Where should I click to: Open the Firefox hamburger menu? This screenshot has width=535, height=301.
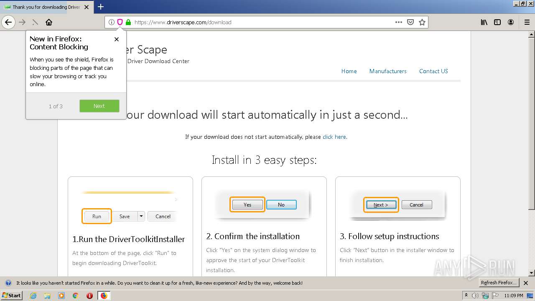point(527,22)
